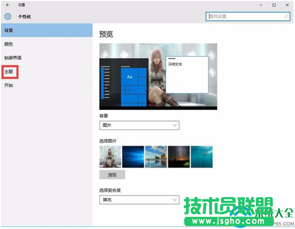Pick the night sky wallpaper thumbnail
This screenshot has height=229, width=295.
tap(179, 157)
